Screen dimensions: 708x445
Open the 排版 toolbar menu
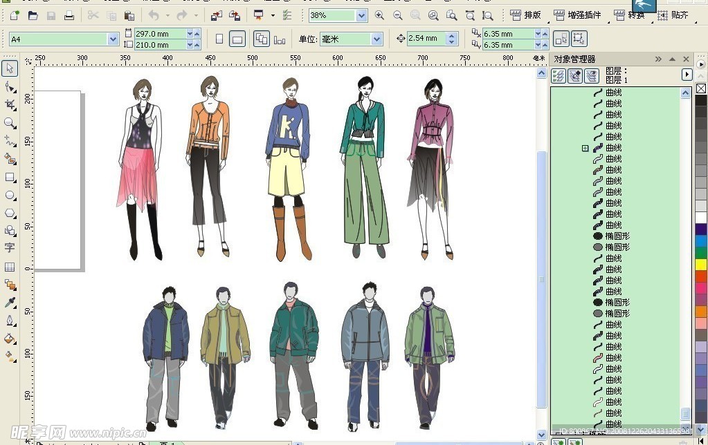pos(525,15)
